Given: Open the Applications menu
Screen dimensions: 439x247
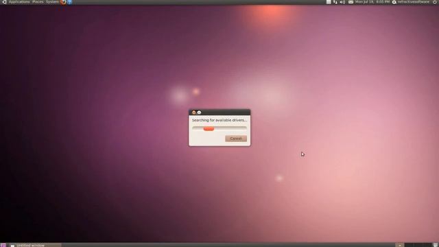Looking at the screenshot, I should [x=19, y=2].
